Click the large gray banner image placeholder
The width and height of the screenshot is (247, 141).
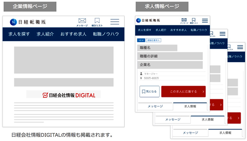(64, 60)
